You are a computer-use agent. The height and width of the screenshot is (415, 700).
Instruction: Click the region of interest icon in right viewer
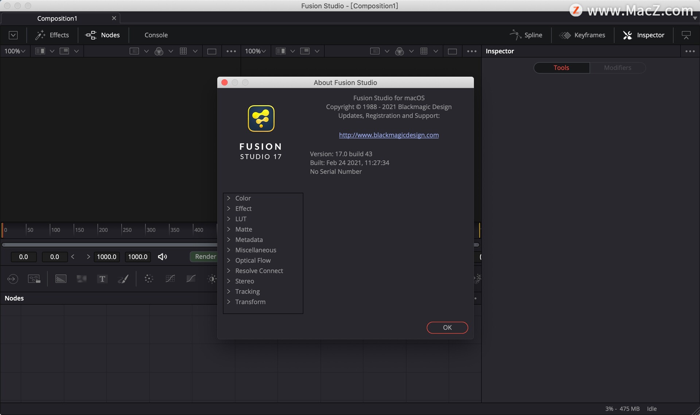point(375,51)
